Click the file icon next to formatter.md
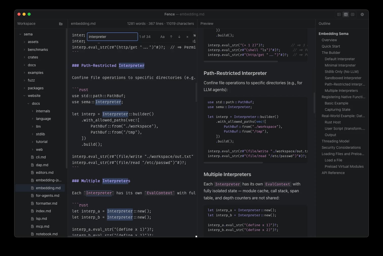 coord(32,203)
